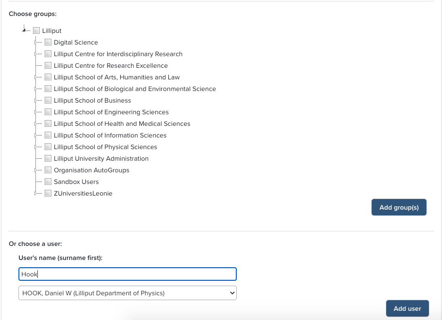Image resolution: width=442 pixels, height=320 pixels.
Task: Check the Sandbox Users checkbox
Action: click(x=48, y=182)
